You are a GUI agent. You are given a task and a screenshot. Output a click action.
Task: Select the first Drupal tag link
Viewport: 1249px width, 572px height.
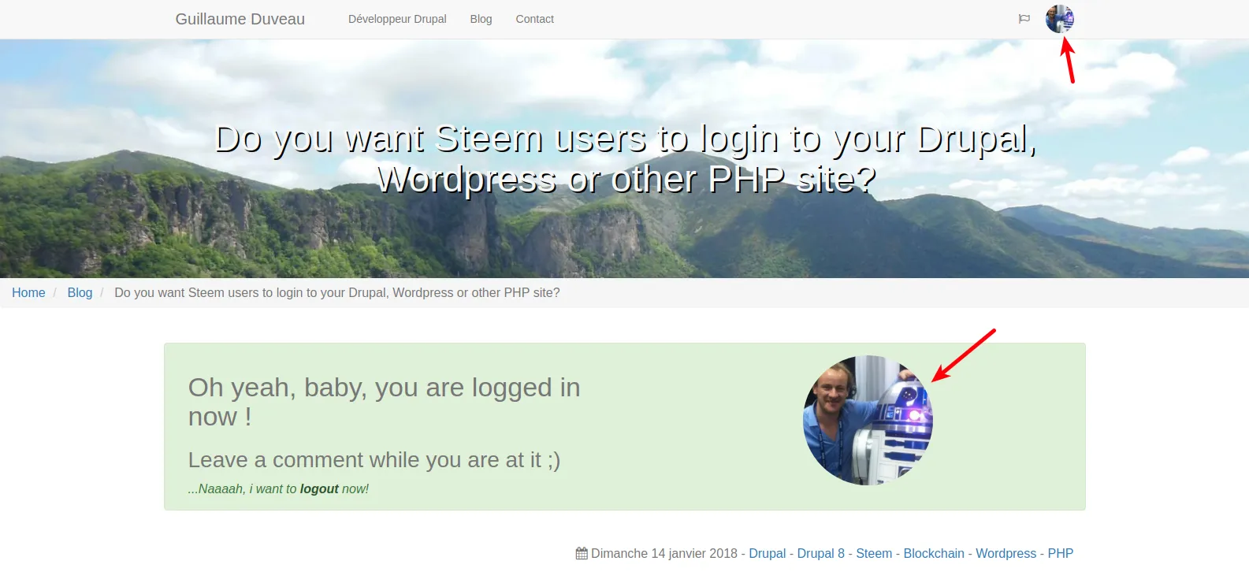[x=767, y=553]
